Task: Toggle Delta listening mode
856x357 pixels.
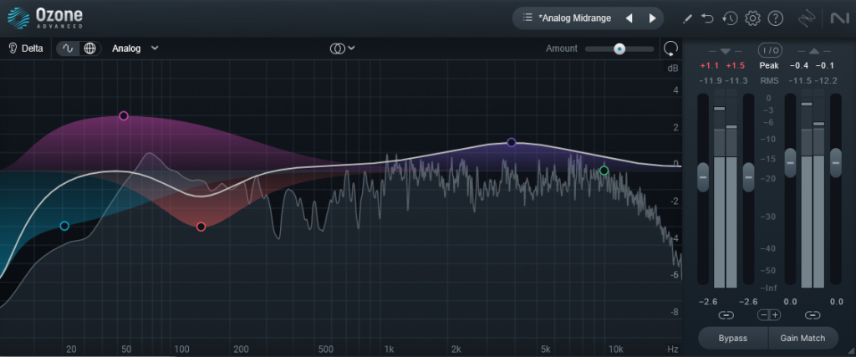Action: click(26, 48)
